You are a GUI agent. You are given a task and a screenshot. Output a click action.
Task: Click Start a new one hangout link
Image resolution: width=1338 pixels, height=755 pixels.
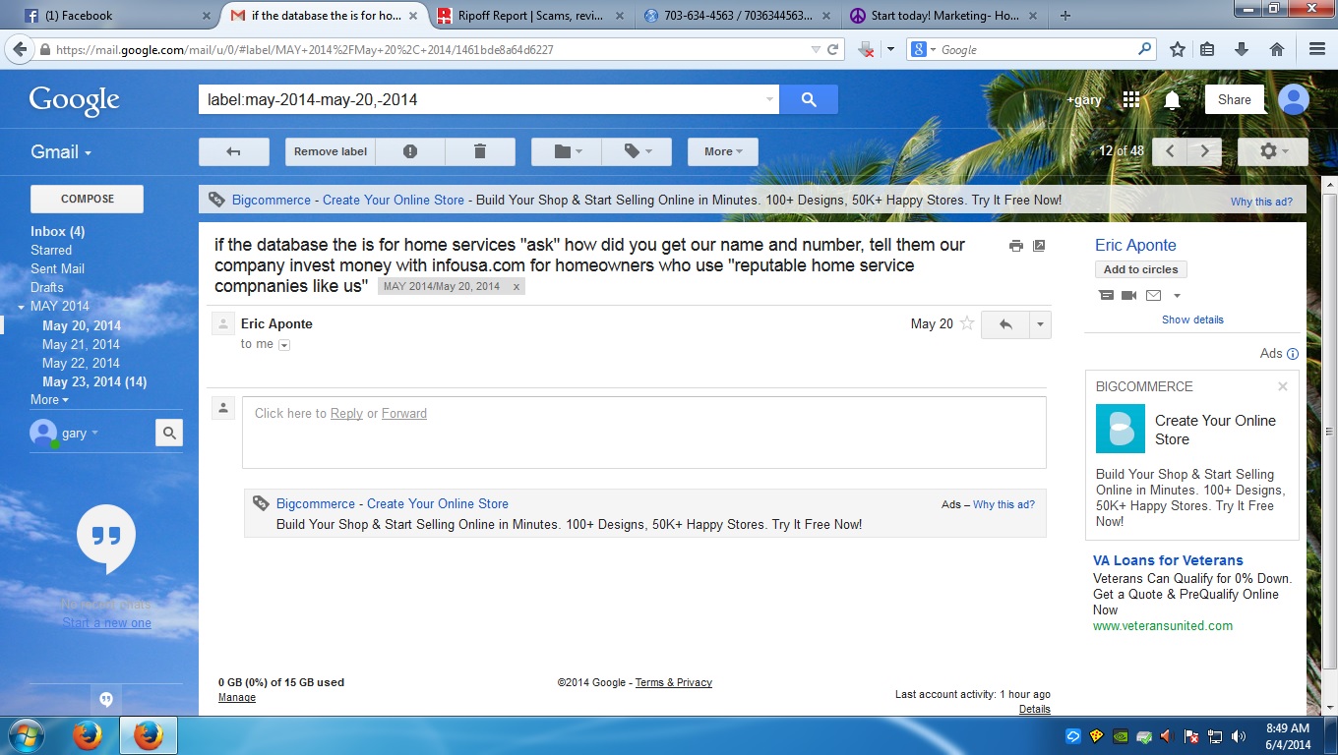pyautogui.click(x=107, y=622)
